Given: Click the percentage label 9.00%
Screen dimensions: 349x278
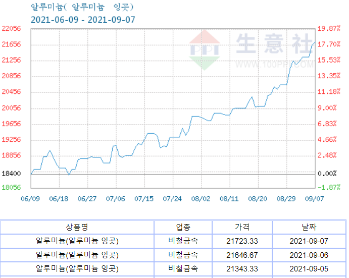Looking at the screenshot, I should [327, 108].
